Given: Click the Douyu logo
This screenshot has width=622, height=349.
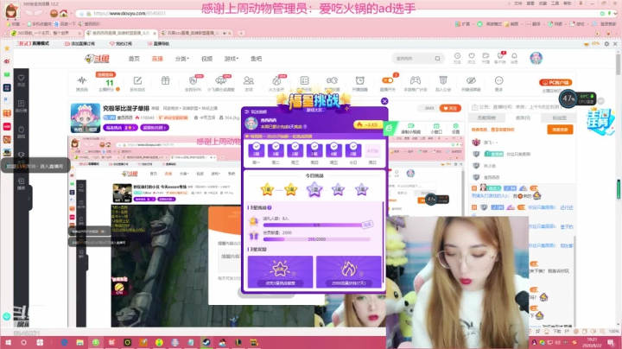Looking at the screenshot, I should (97, 59).
